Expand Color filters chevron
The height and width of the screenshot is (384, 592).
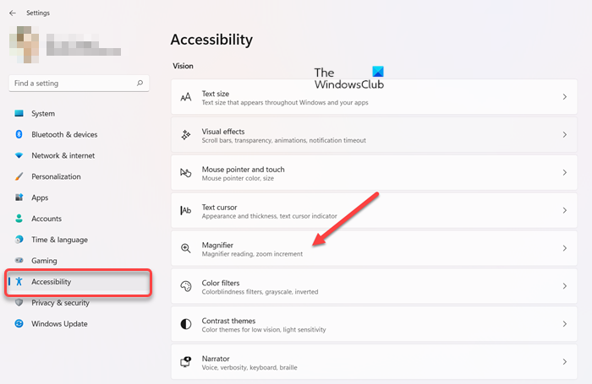564,287
